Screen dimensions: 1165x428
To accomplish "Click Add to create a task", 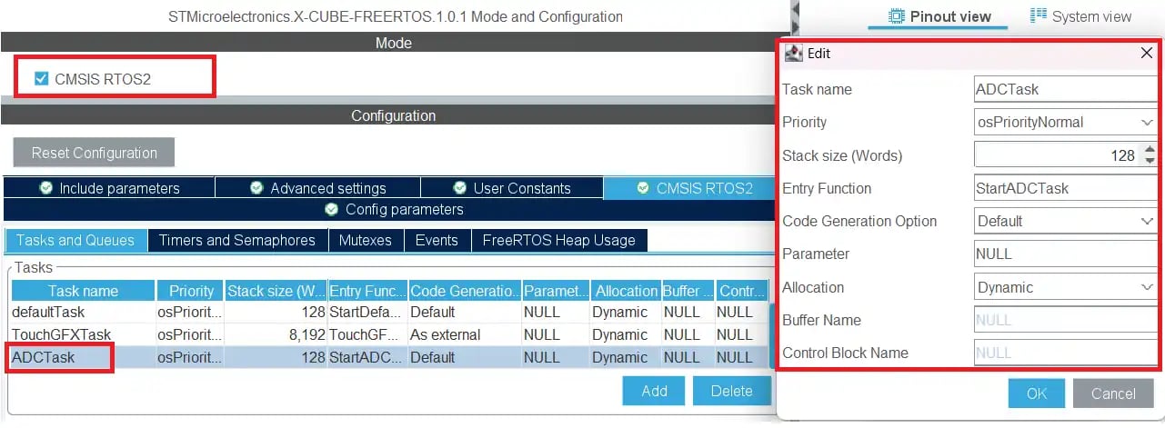I will pyautogui.click(x=654, y=391).
